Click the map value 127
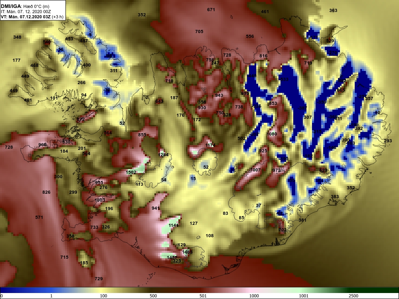399x299 pixels. pyautogui.click(x=194, y=223)
